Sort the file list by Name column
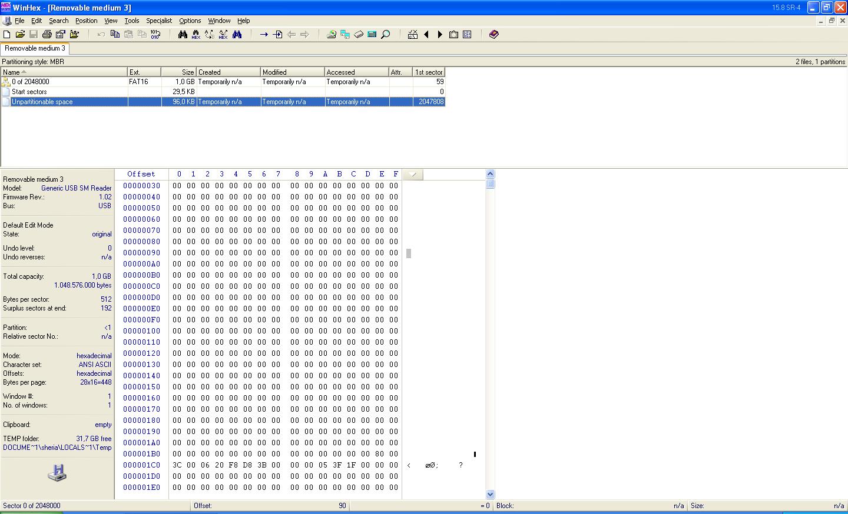Image resolution: width=848 pixels, height=514 pixels. click(x=64, y=72)
